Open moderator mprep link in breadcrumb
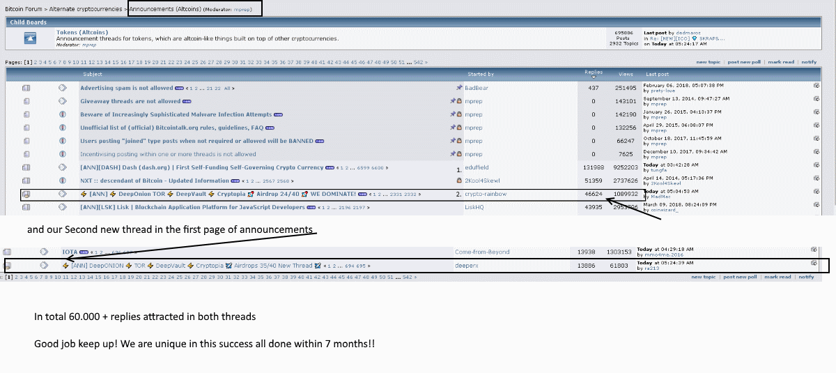Image resolution: width=836 pixels, height=373 pixels. (x=241, y=9)
